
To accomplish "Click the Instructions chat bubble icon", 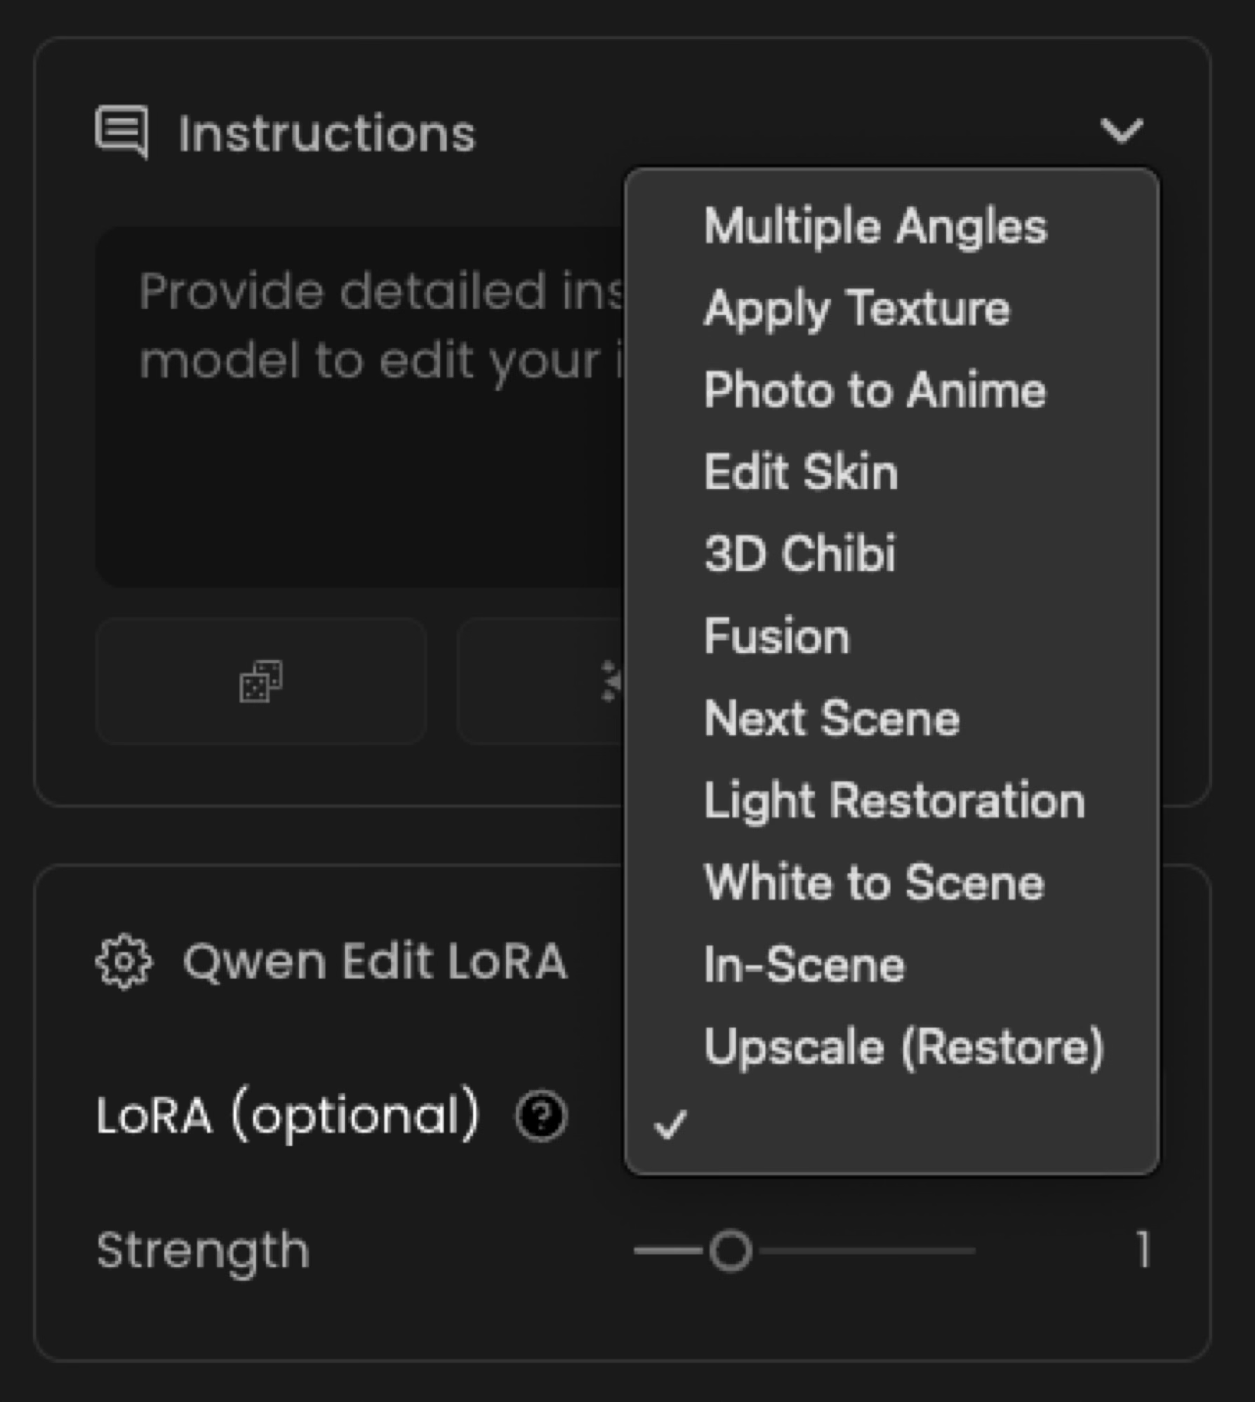I will (x=122, y=131).
